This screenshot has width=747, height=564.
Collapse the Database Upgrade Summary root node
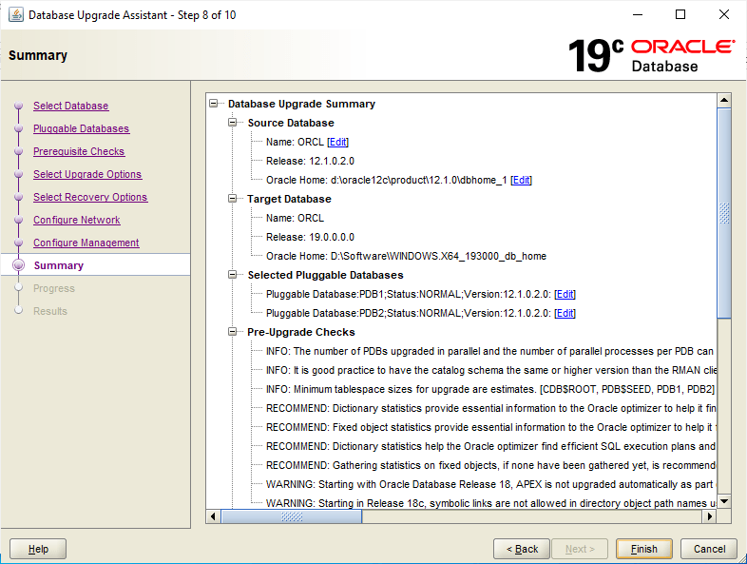[x=214, y=104]
